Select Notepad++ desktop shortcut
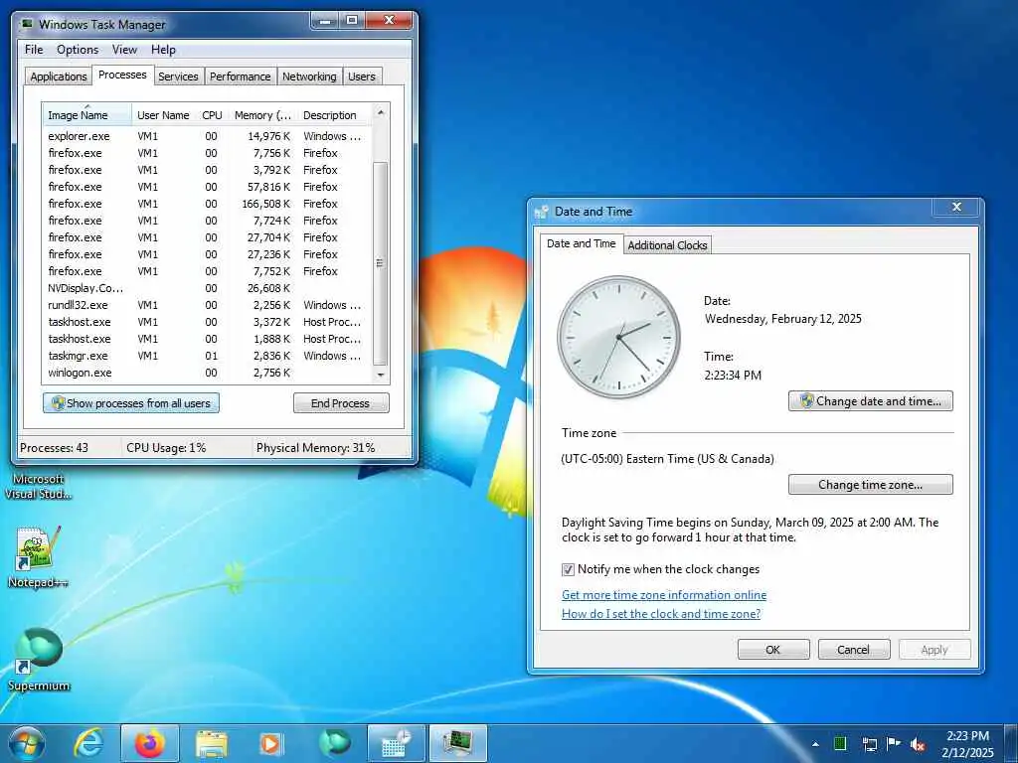 (x=38, y=557)
